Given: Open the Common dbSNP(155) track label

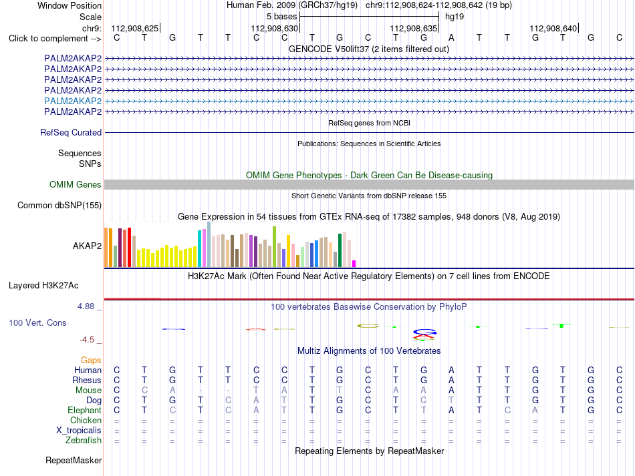Looking at the screenshot, I should click(59, 206).
